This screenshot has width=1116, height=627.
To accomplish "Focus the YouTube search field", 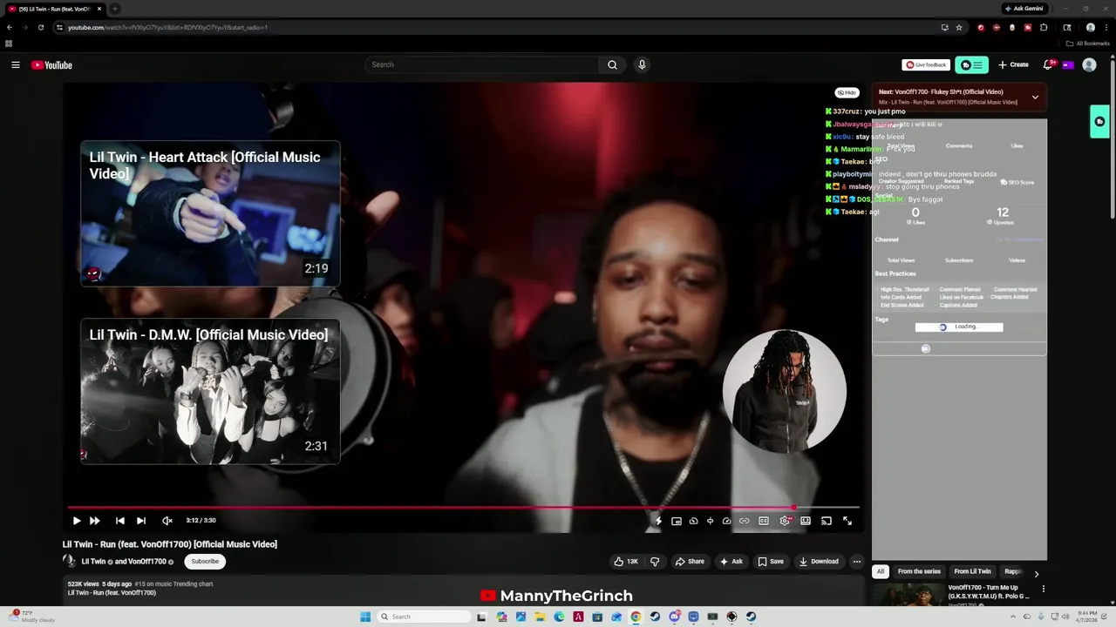I will click(482, 64).
